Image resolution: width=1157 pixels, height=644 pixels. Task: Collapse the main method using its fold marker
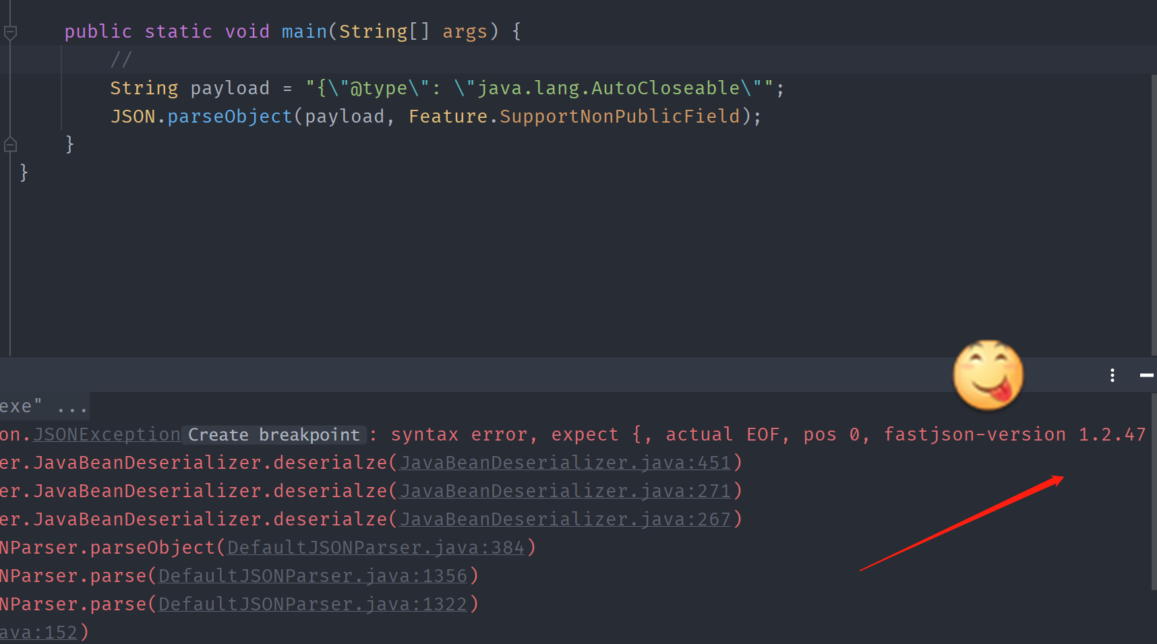10,32
